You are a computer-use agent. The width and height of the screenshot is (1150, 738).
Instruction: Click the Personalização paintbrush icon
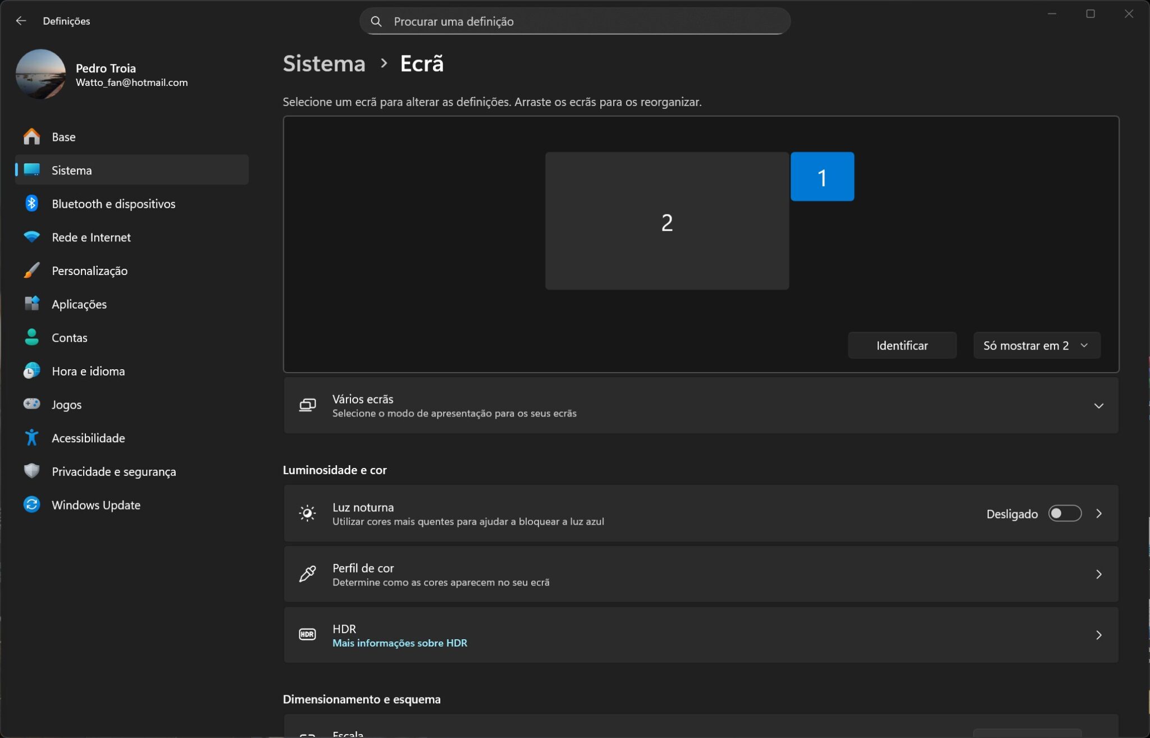[x=31, y=271]
